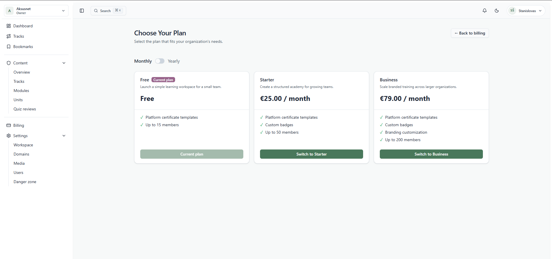
Task: Open Domains settings
Action: [x=21, y=154]
